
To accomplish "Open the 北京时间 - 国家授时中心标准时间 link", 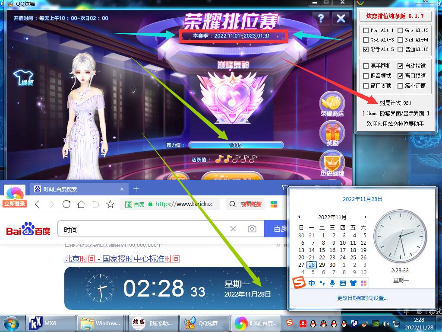I will coord(122,259).
